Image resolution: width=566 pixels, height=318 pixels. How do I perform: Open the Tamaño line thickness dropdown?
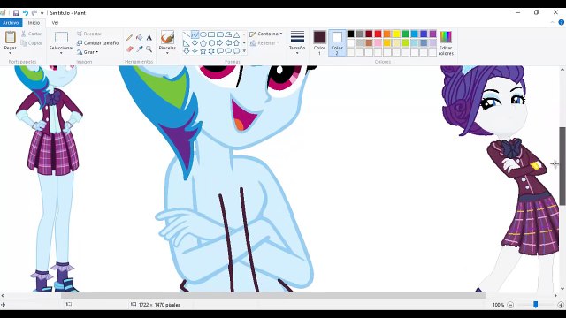(297, 42)
